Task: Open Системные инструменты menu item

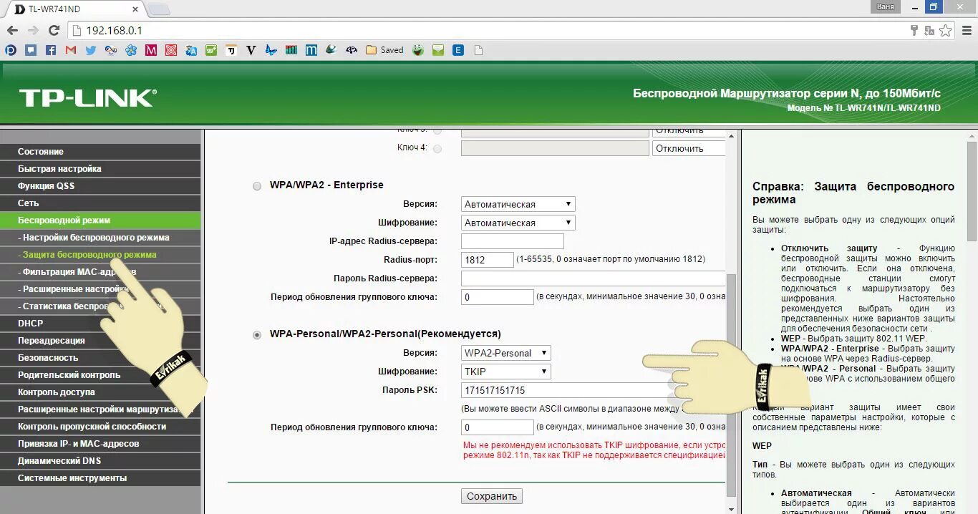Action: (100, 478)
